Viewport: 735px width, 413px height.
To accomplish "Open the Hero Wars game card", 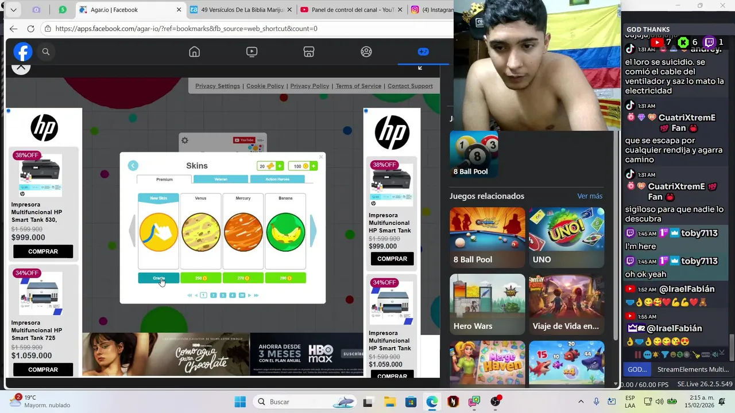I will [488, 304].
